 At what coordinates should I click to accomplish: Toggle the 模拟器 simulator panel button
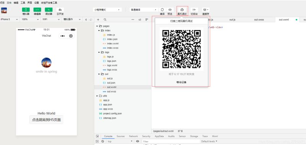click(26, 10)
